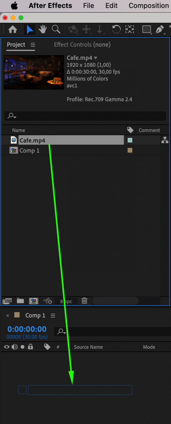
Task: Open the File menu
Action: (89, 6)
